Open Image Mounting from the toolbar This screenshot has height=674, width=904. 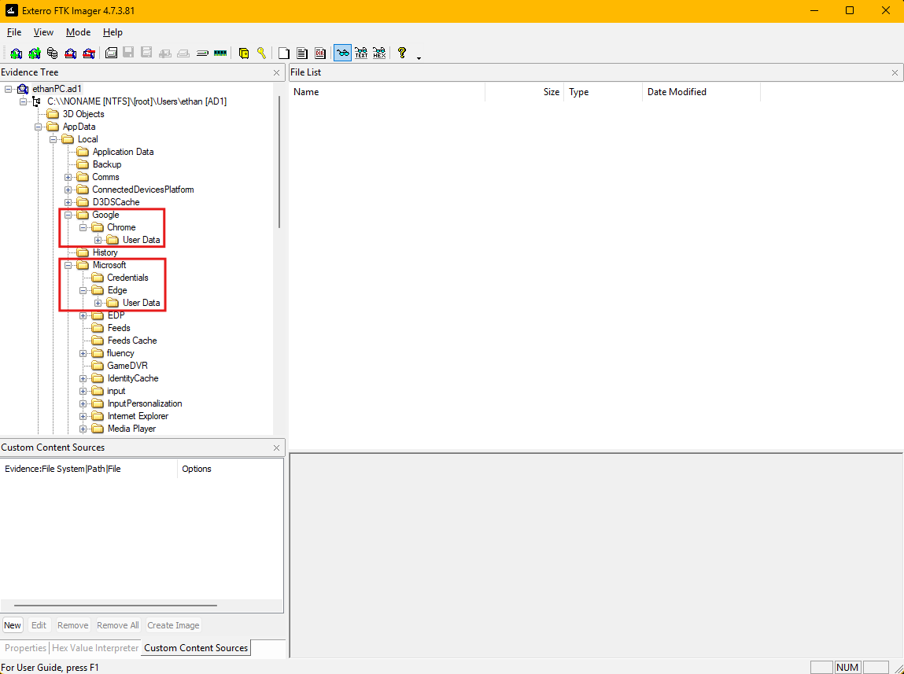(52, 53)
